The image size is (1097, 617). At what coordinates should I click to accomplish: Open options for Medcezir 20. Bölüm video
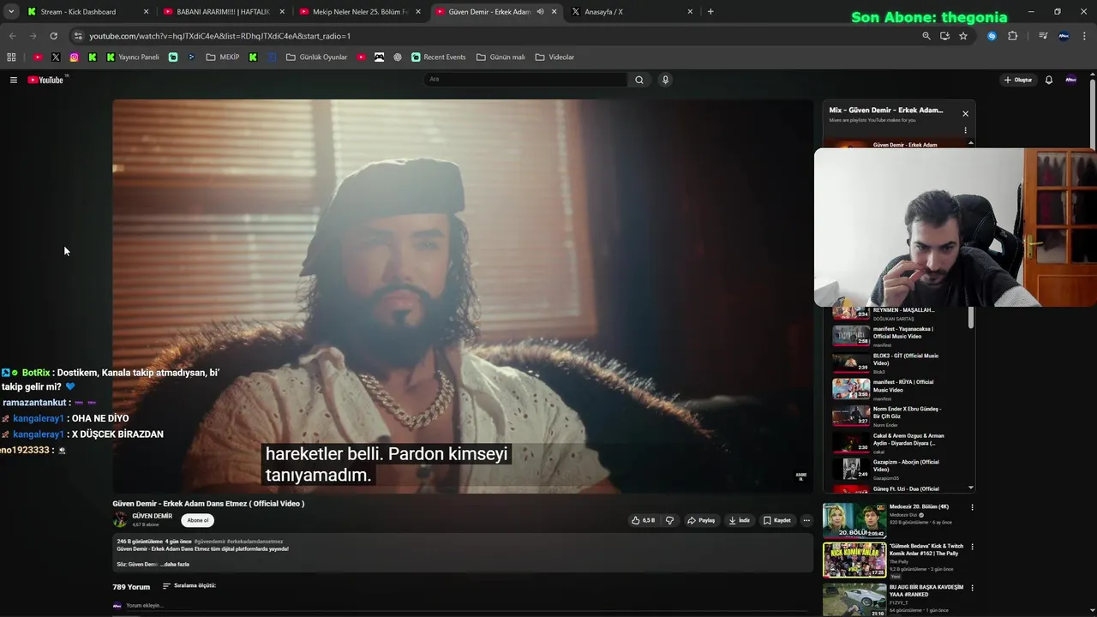pyautogui.click(x=972, y=507)
